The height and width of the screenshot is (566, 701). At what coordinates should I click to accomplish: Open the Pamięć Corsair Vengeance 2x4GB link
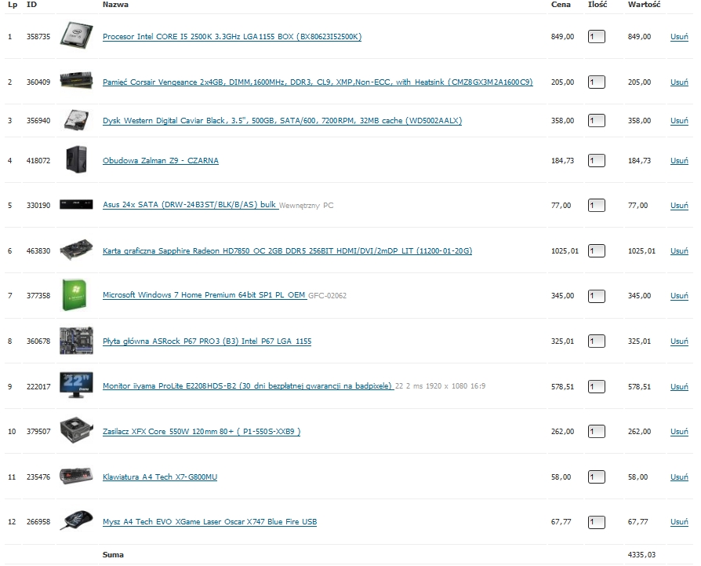coord(318,82)
